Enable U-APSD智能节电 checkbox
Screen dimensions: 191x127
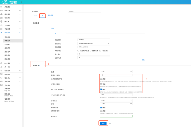click(101, 79)
